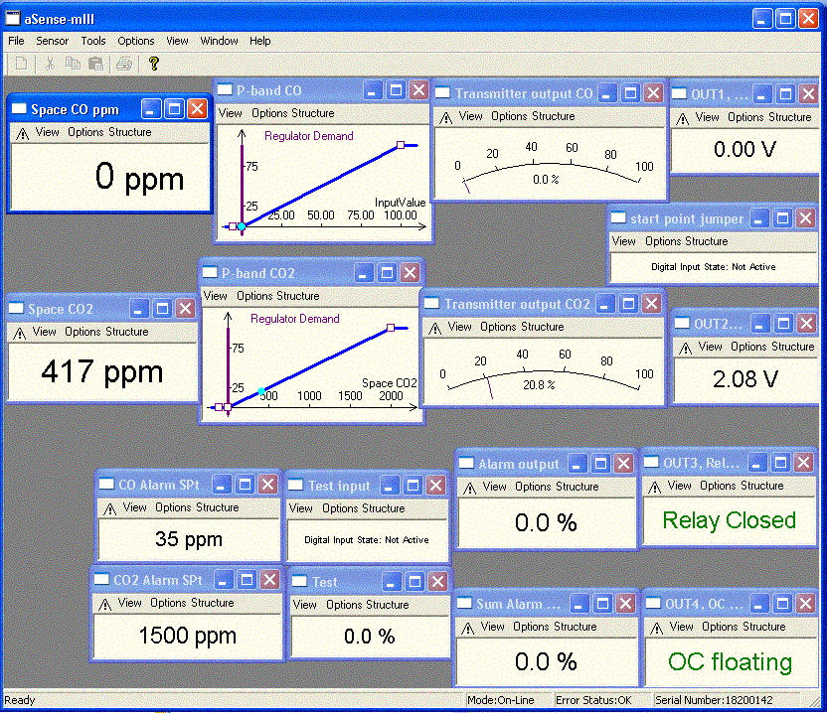Open Structure menu in start point jumper window
Image resolution: width=827 pixels, height=713 pixels.
tap(708, 241)
